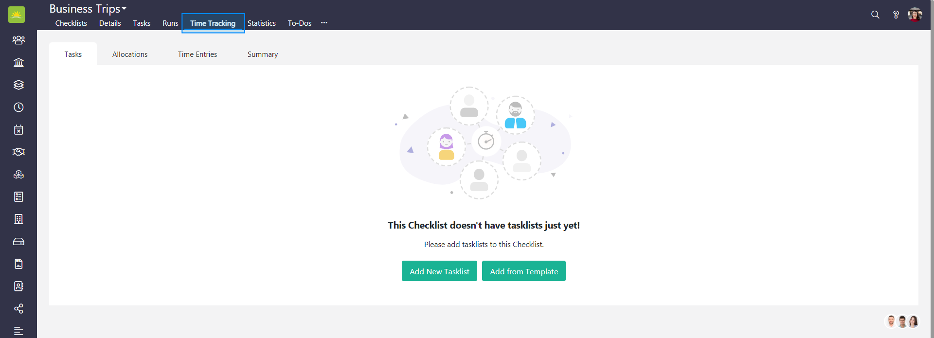Open the stacked layers sidebar icon
This screenshot has height=338, width=934.
tap(18, 85)
